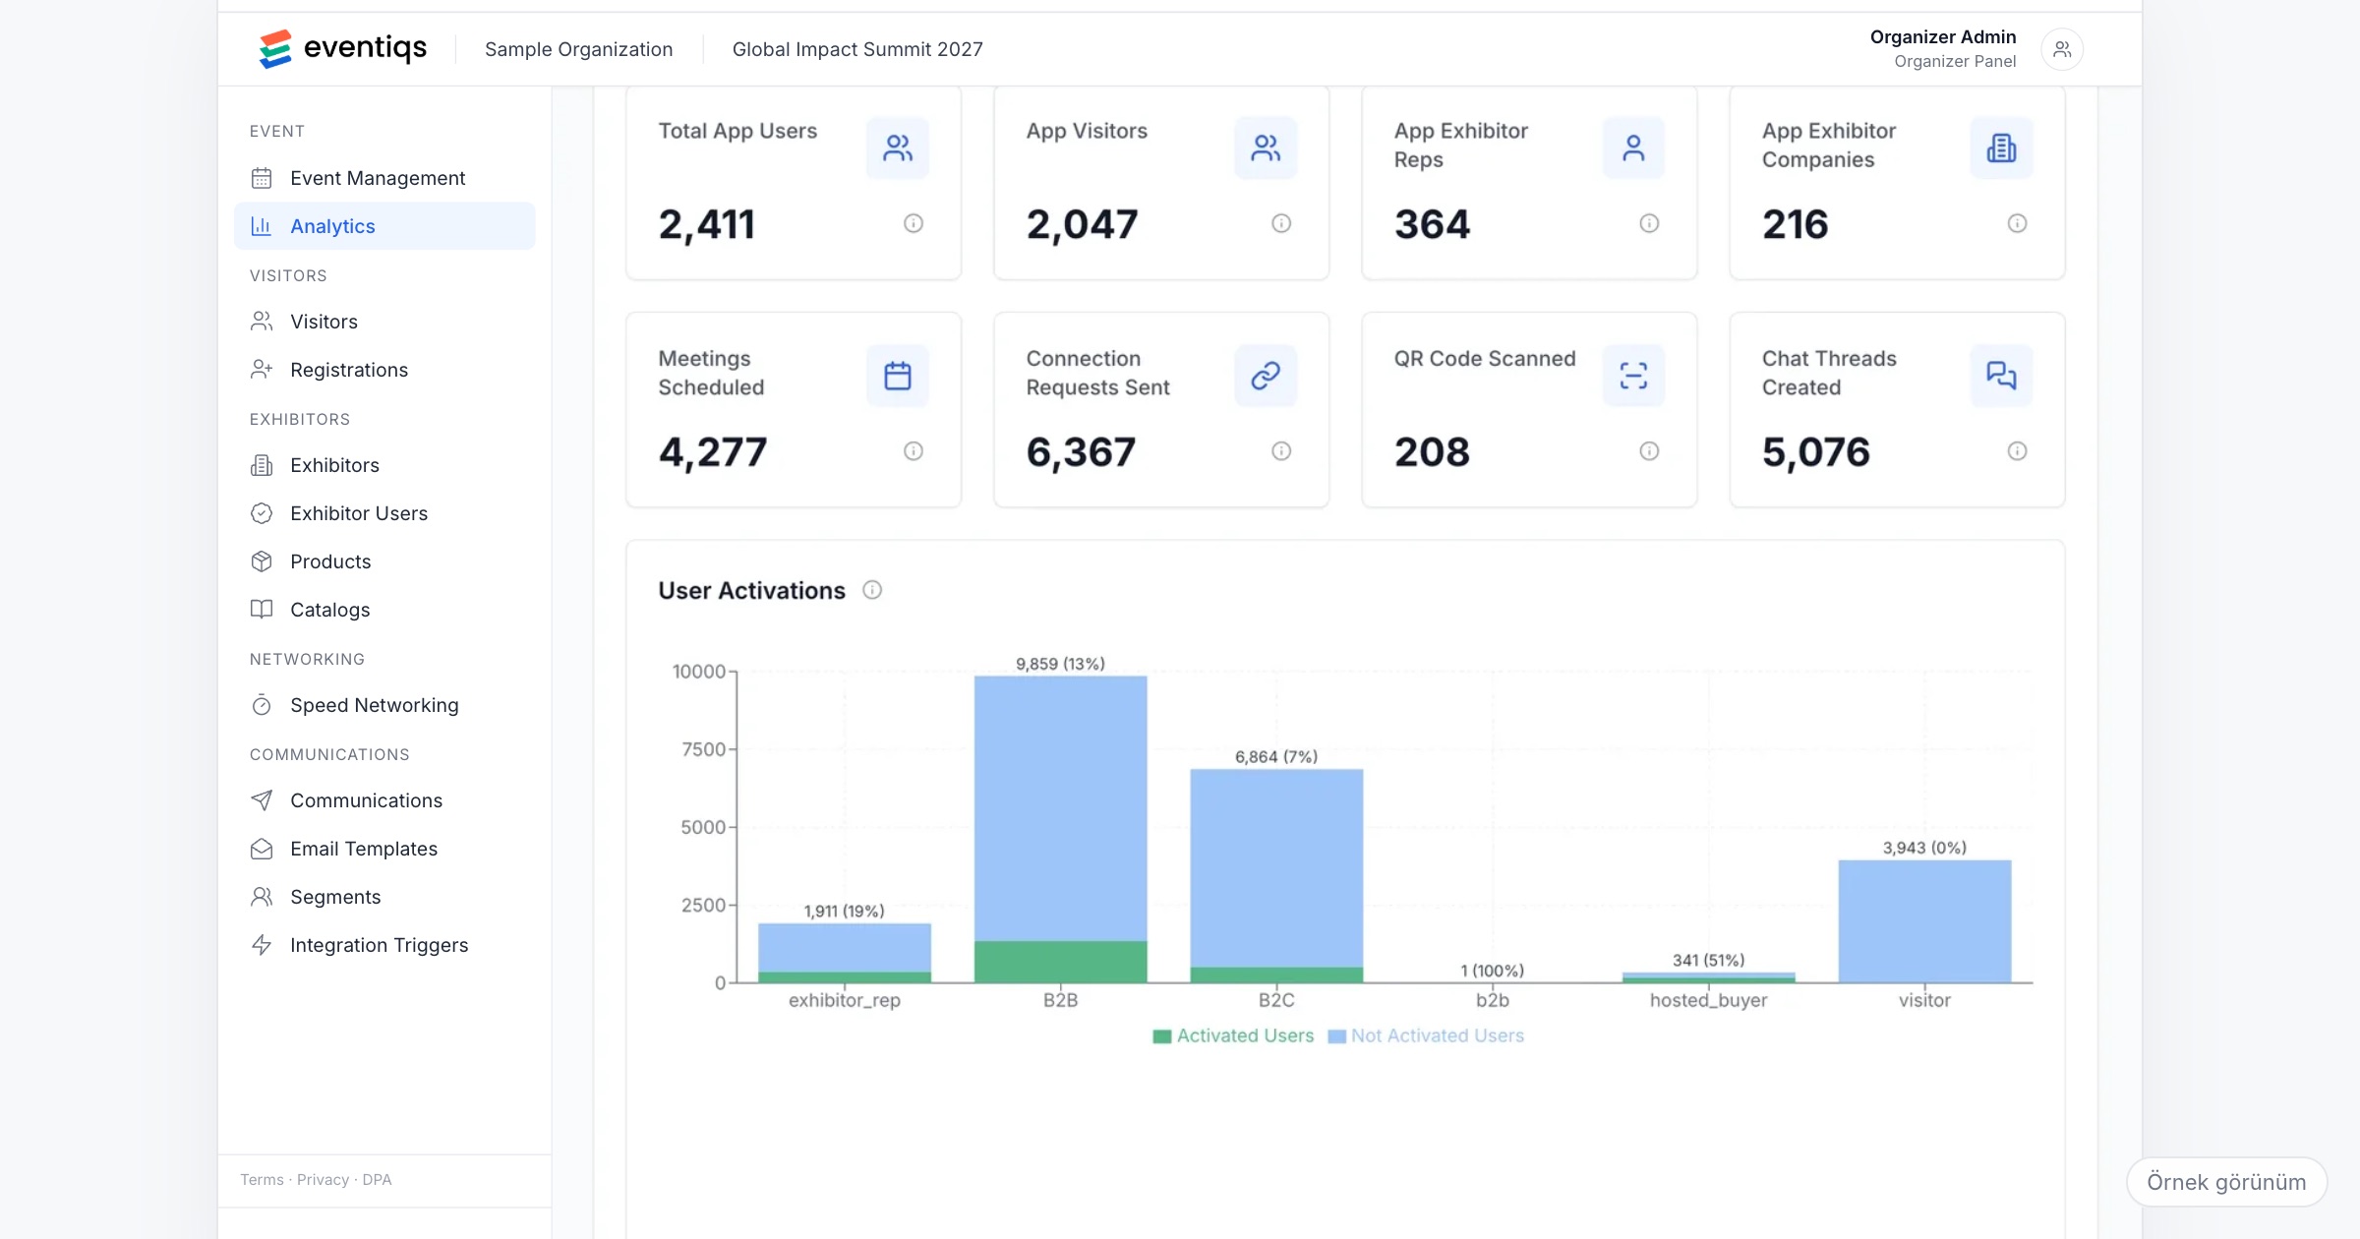The height and width of the screenshot is (1239, 2360).
Task: Click the eventiqs logo
Action: tap(342, 48)
